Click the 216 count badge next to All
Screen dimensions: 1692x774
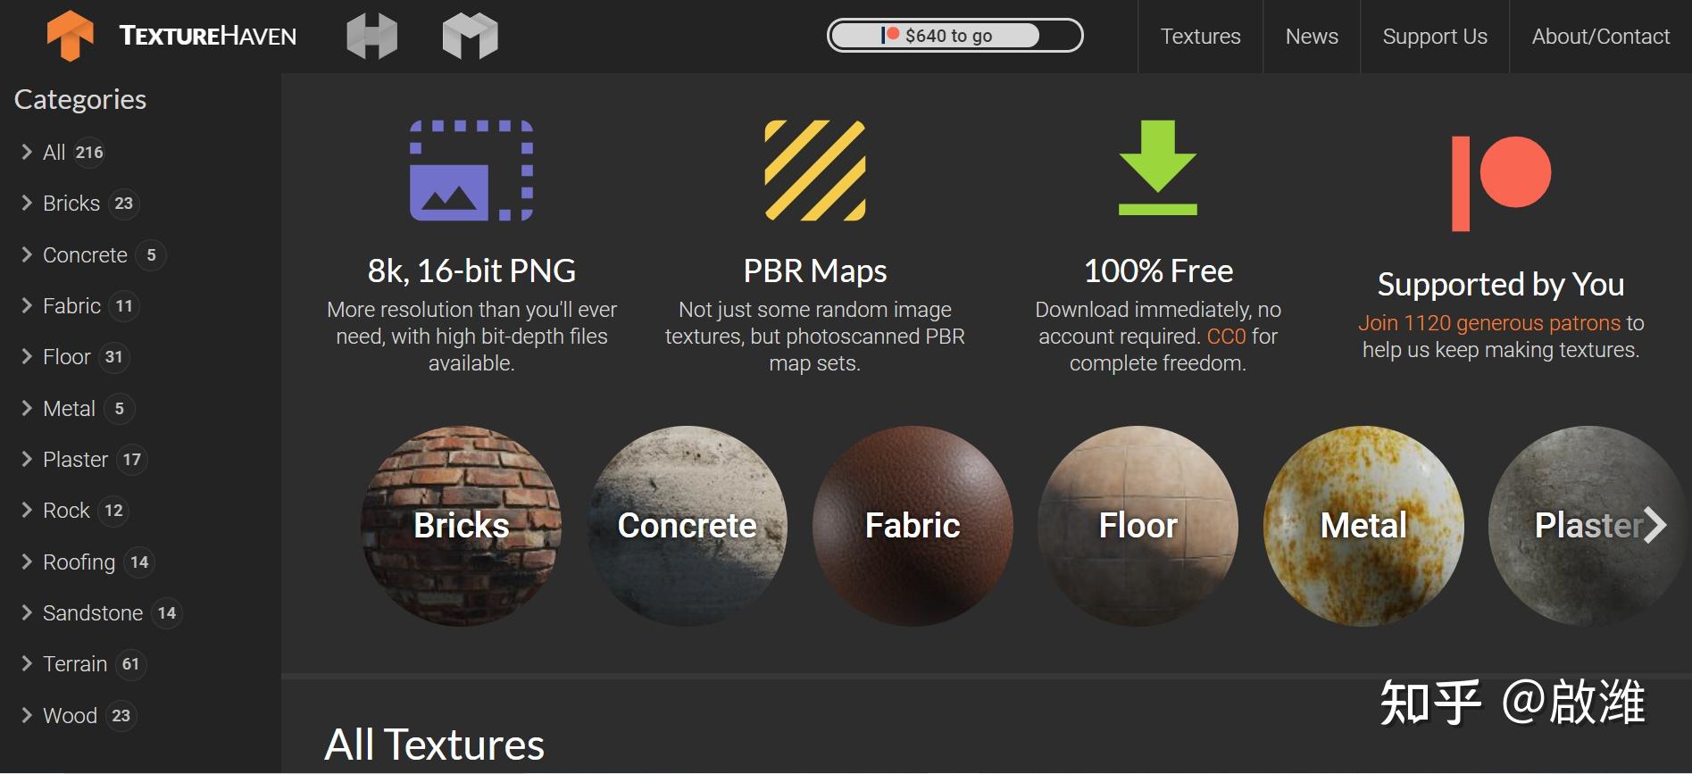(89, 153)
